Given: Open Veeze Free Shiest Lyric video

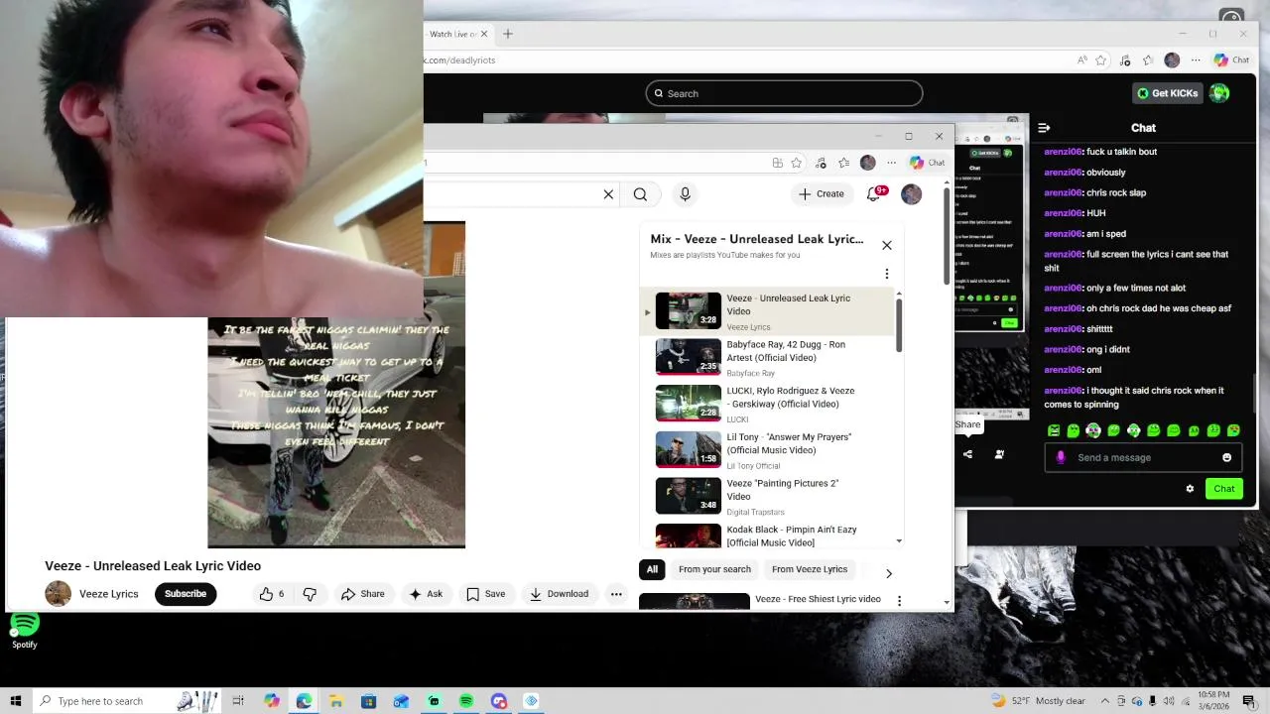Looking at the screenshot, I should 818,599.
